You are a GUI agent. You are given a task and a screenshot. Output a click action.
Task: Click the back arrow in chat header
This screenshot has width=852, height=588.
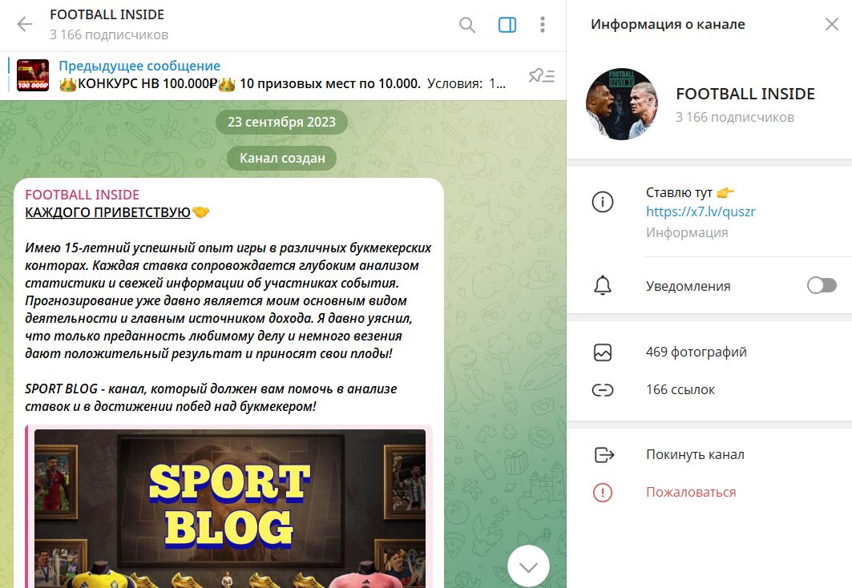pyautogui.click(x=25, y=24)
